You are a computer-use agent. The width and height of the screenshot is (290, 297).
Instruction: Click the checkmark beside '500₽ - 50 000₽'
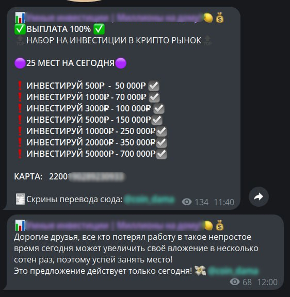pyautogui.click(x=154, y=86)
